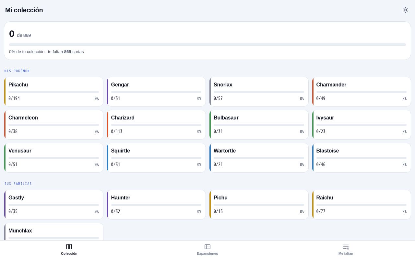415x259 pixels.
Task: Open the Raichu family card
Action: [362, 205]
